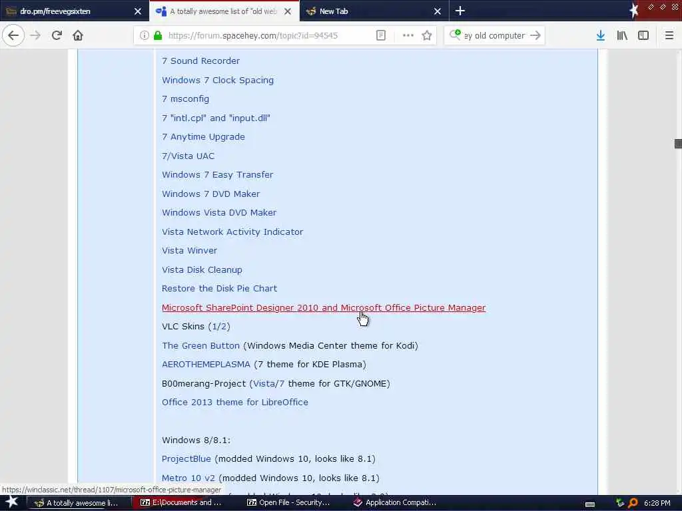The width and height of the screenshot is (682, 511).
Task: Show site information icon in address bar
Action: (144, 35)
